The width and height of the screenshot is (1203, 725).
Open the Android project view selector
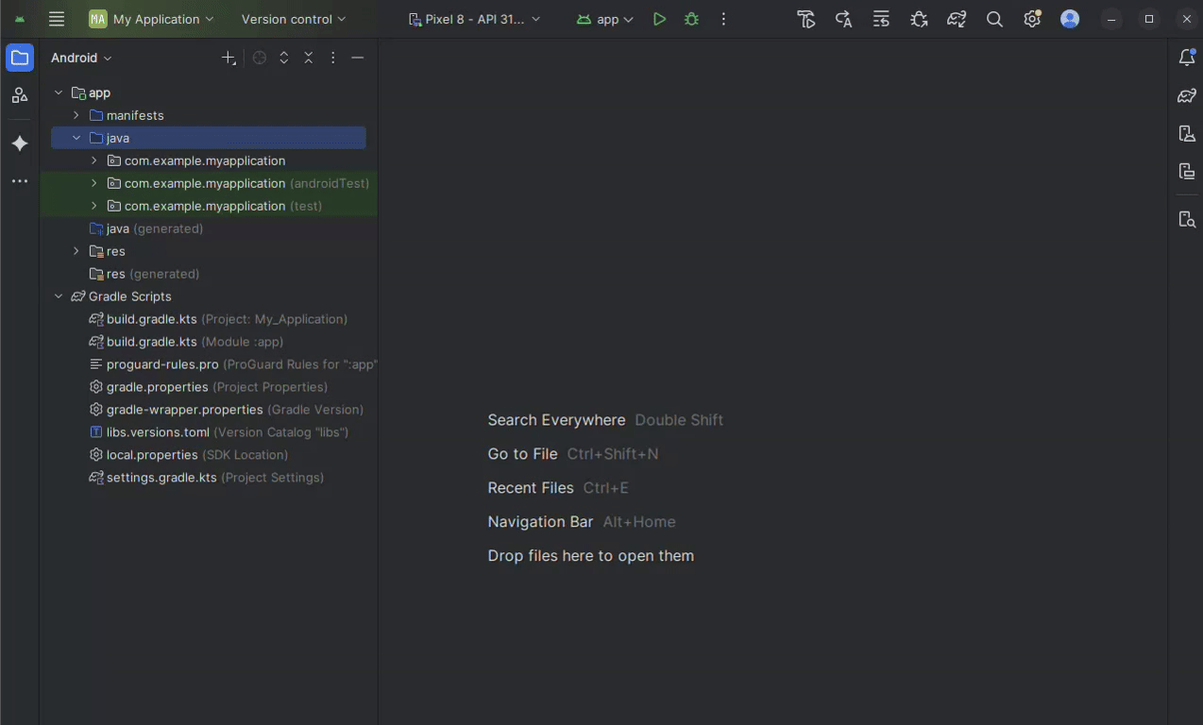[x=81, y=58]
